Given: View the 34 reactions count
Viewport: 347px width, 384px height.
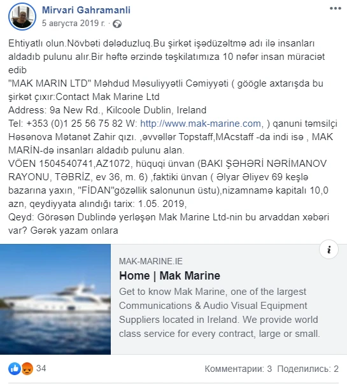Looking at the screenshot, I should [41, 368].
